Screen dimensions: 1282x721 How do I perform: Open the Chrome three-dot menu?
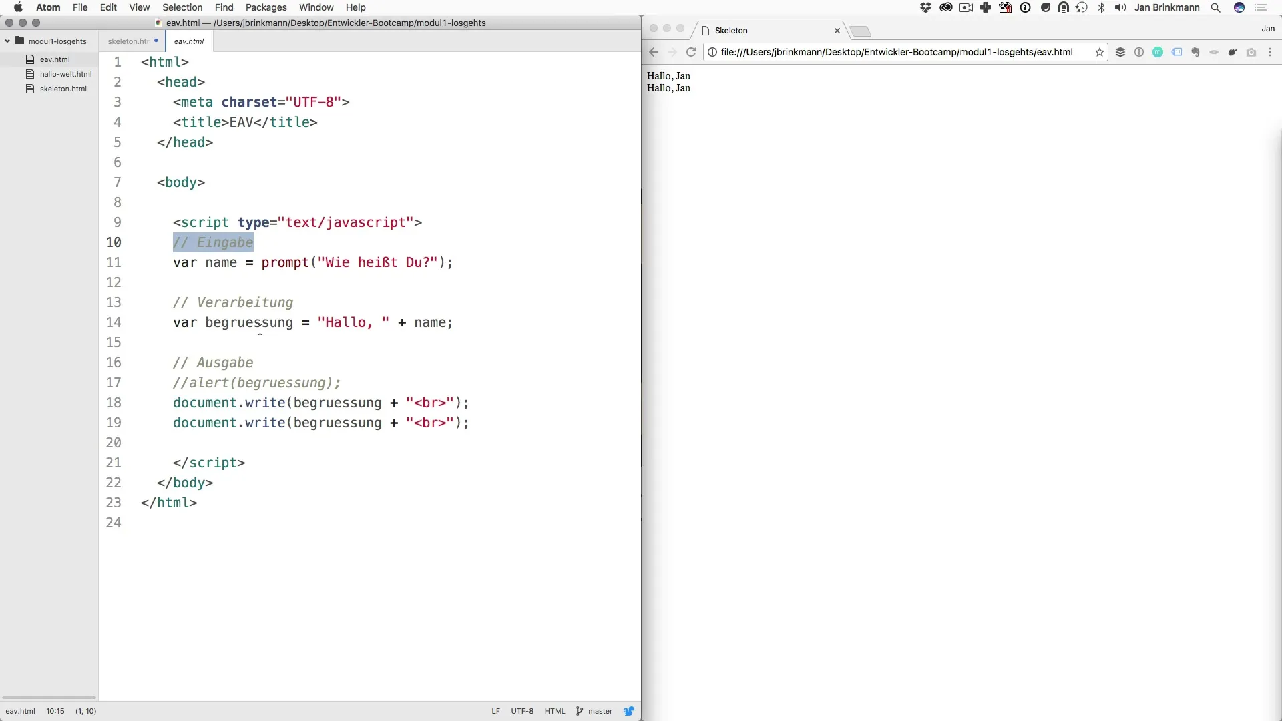coord(1270,52)
